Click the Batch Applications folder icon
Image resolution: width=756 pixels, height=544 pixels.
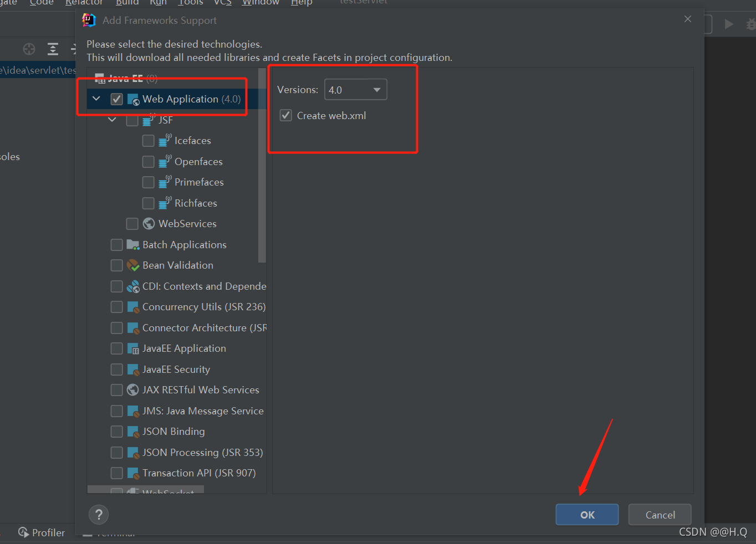133,244
